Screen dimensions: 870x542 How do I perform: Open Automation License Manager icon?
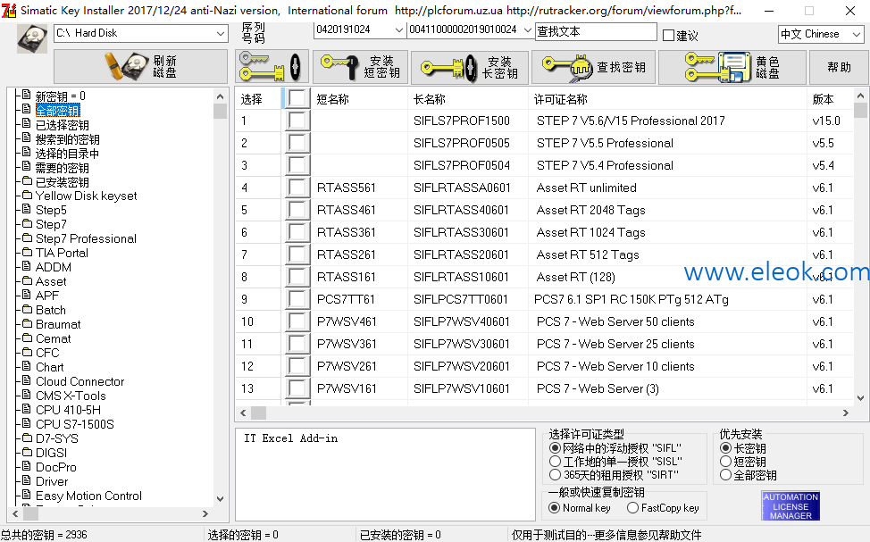791,506
